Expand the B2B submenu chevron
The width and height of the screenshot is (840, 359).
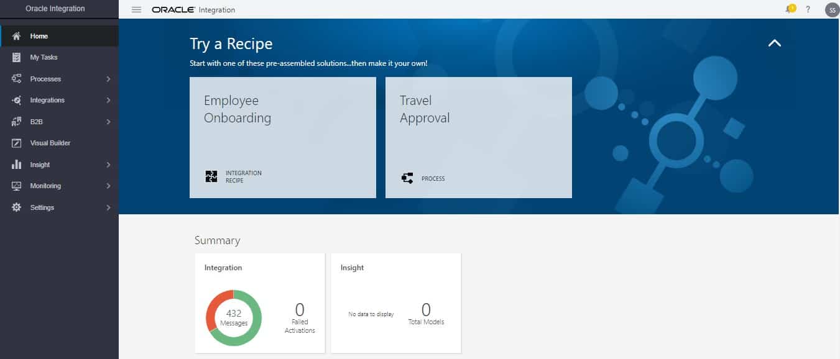[x=108, y=122]
